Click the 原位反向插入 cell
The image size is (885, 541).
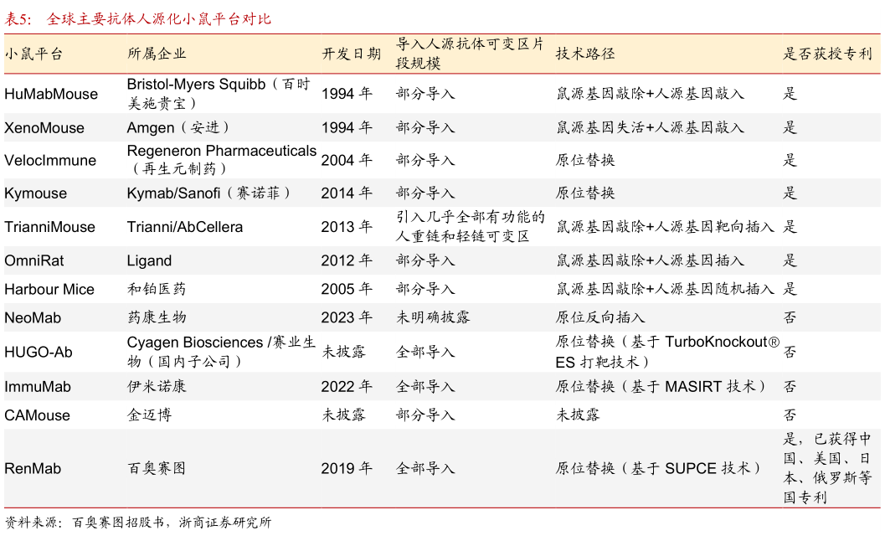coord(600,317)
